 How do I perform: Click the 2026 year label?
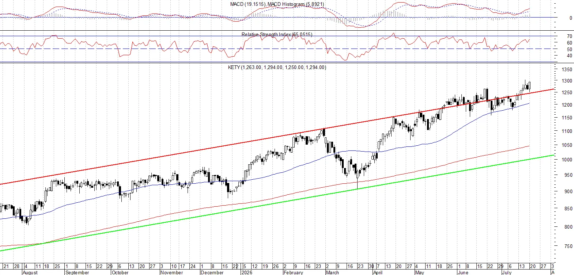point(247,272)
